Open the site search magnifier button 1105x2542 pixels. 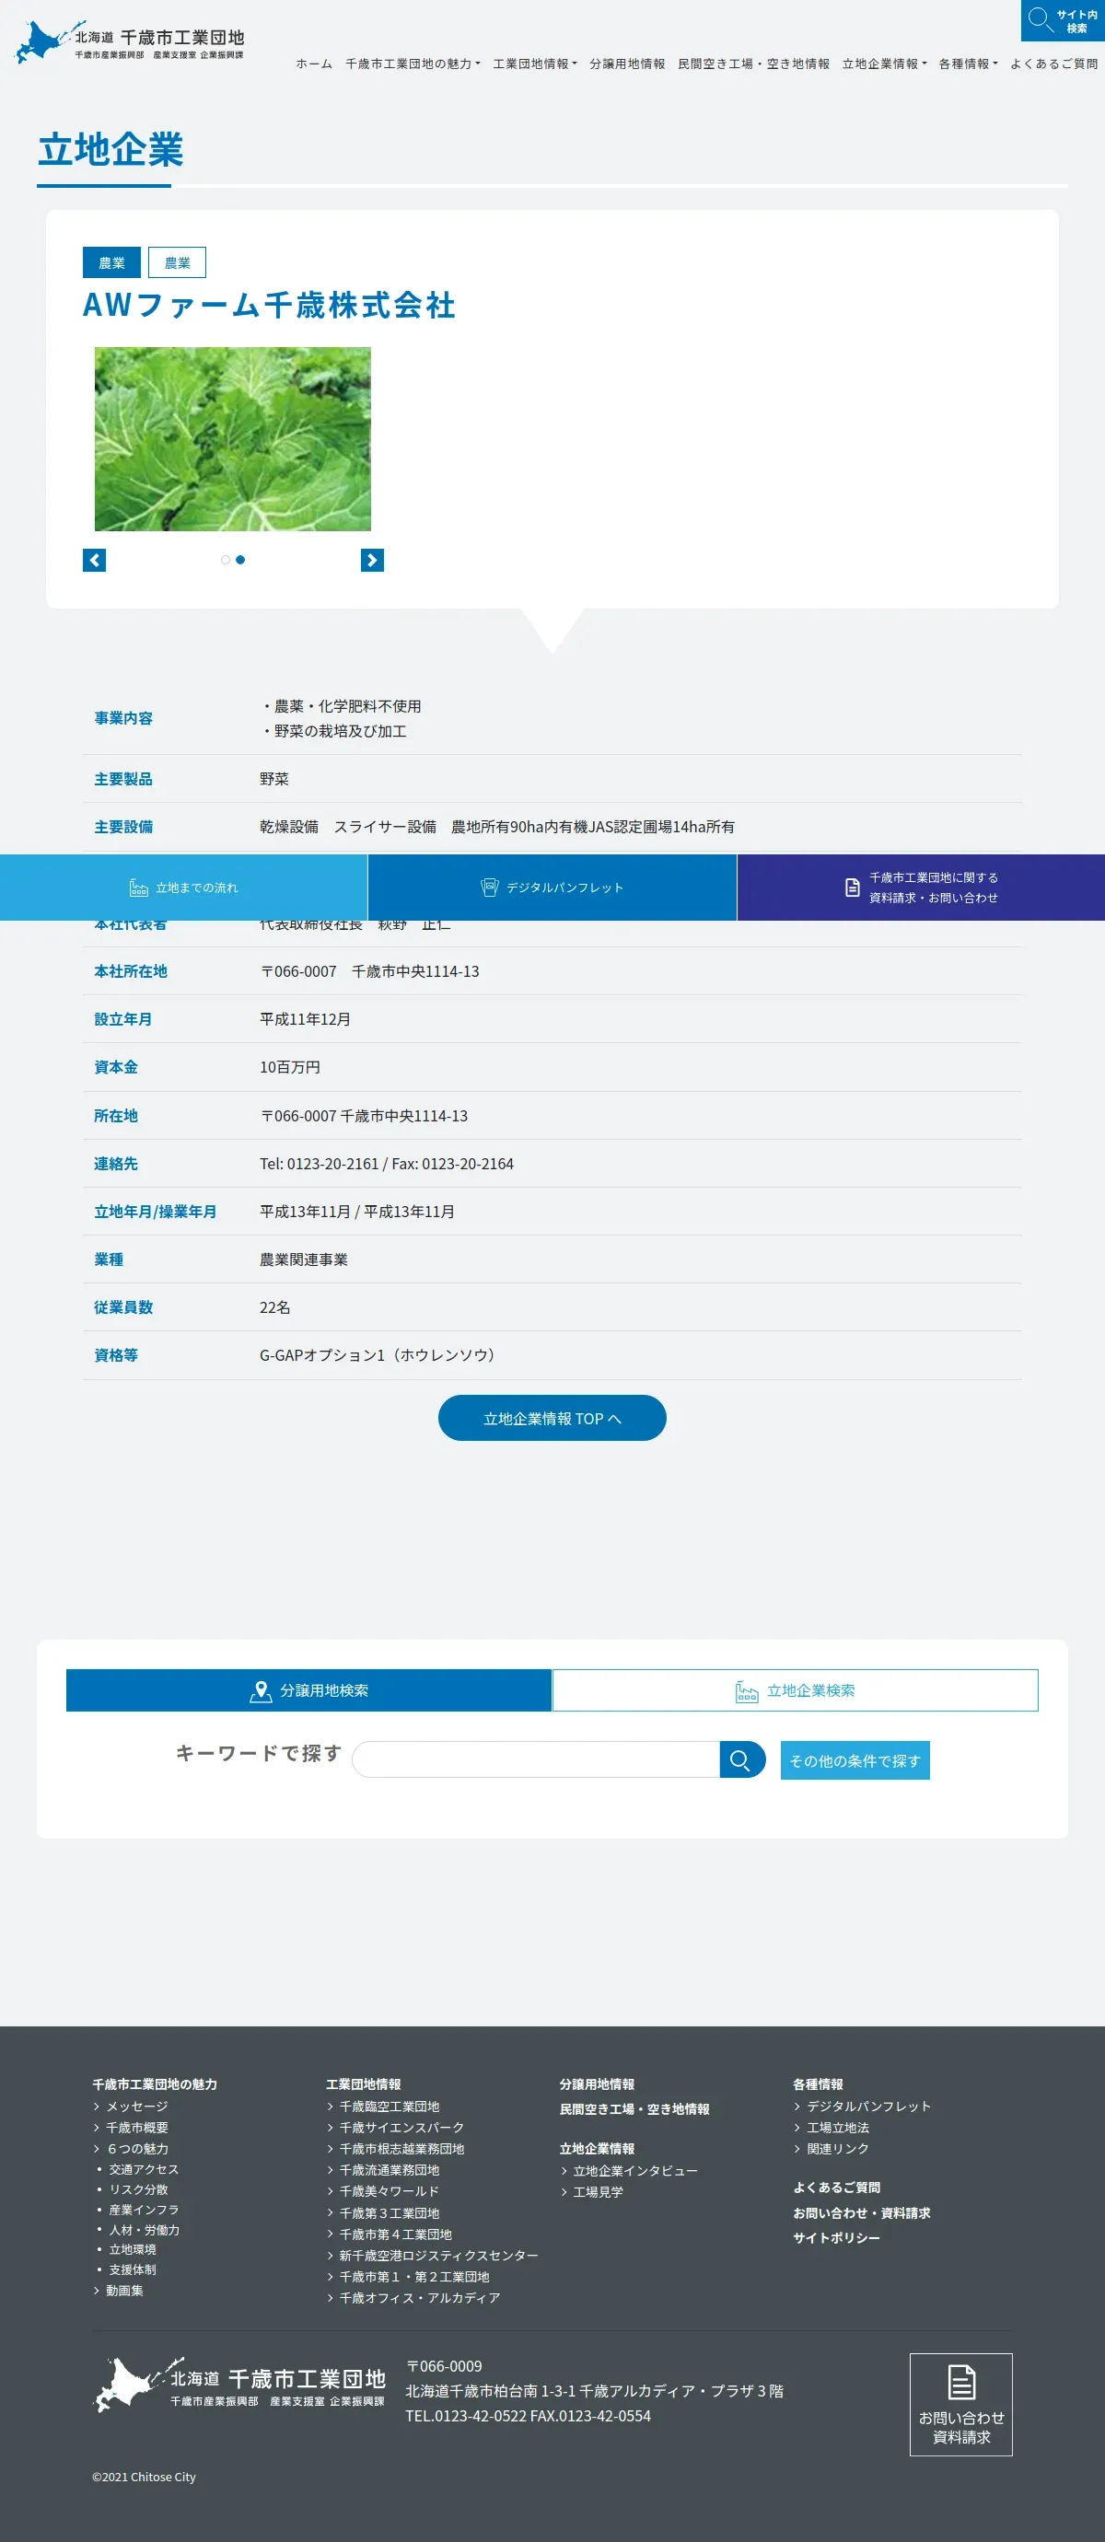pyautogui.click(x=1063, y=21)
